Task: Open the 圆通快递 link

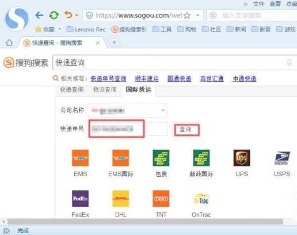Action: coord(180,78)
